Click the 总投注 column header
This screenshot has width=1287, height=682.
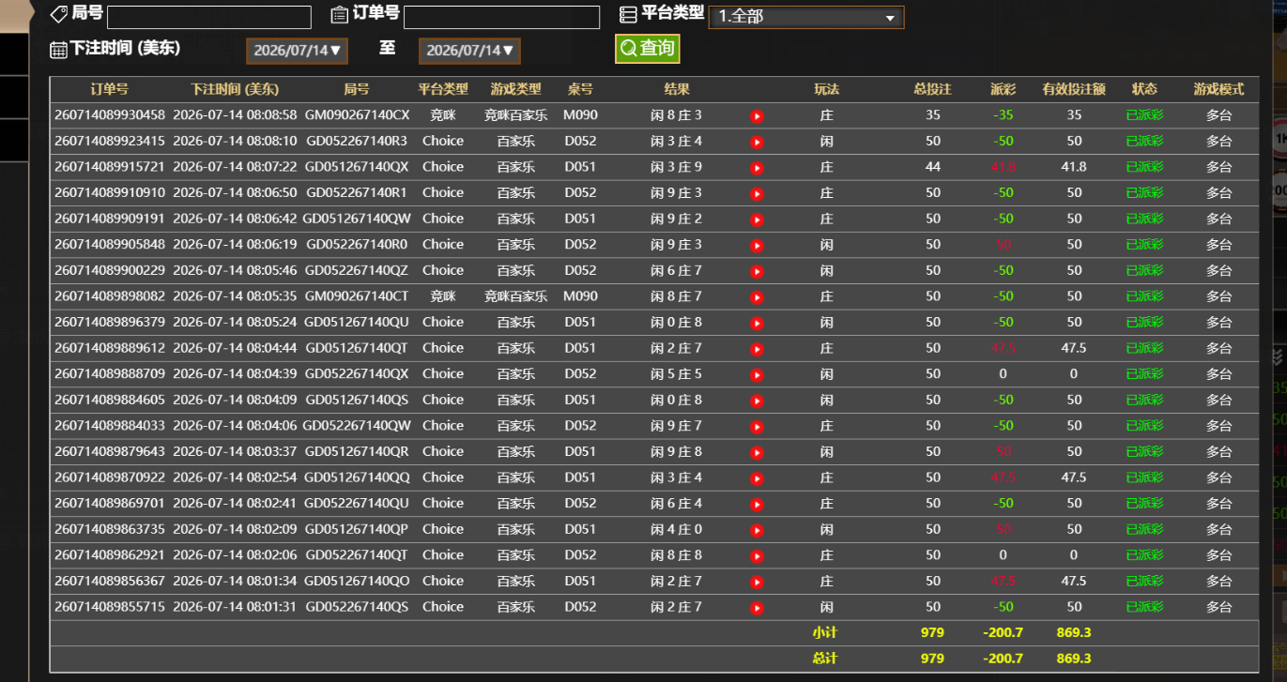[x=932, y=89]
